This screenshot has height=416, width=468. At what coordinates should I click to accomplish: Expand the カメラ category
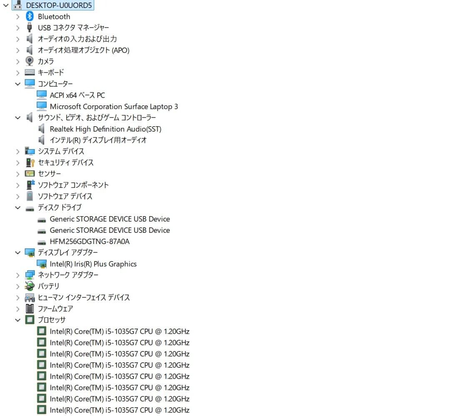click(x=18, y=62)
